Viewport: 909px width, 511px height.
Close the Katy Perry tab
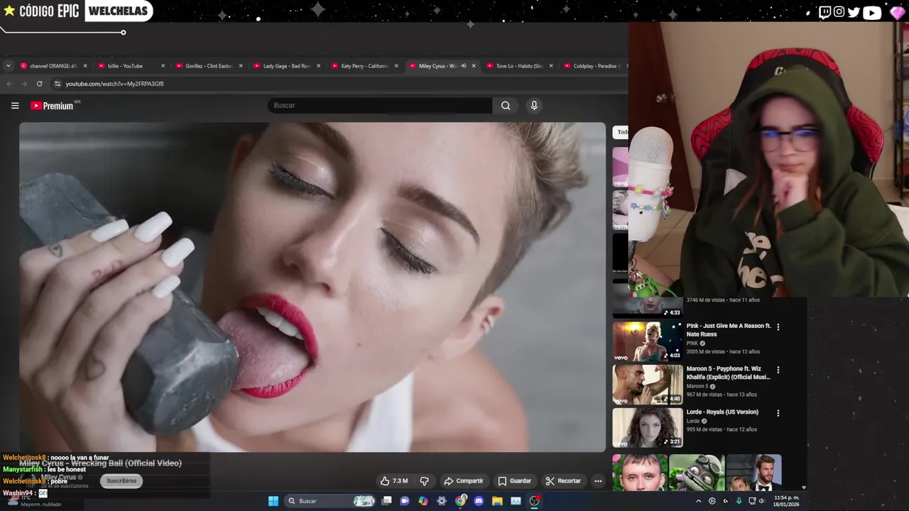(396, 66)
